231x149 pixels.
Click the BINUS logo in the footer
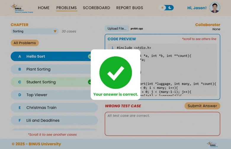pyautogui.click(x=212, y=144)
